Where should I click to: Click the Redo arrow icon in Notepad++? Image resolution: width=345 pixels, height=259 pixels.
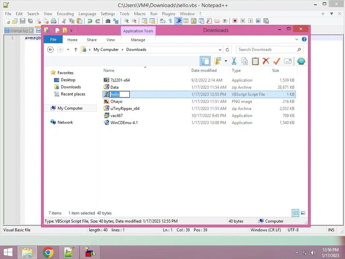tap(97, 21)
